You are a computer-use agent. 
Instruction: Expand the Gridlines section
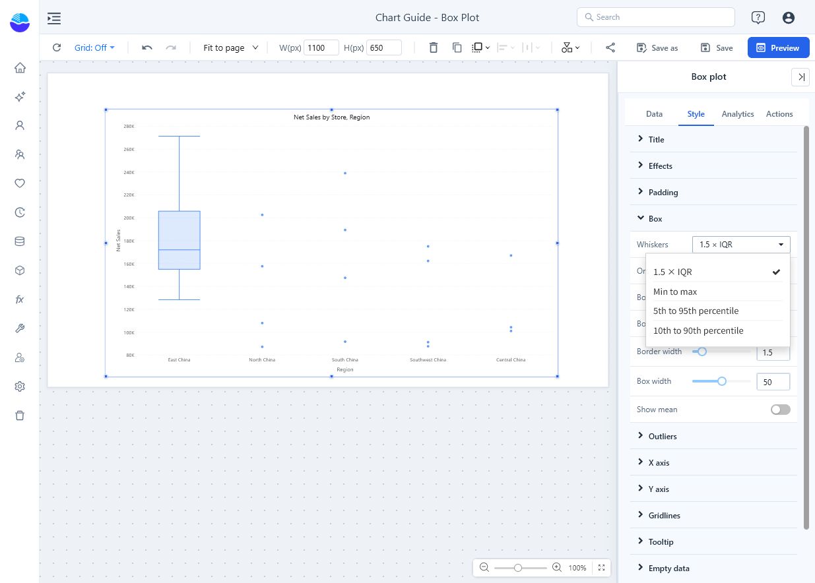tap(713, 515)
